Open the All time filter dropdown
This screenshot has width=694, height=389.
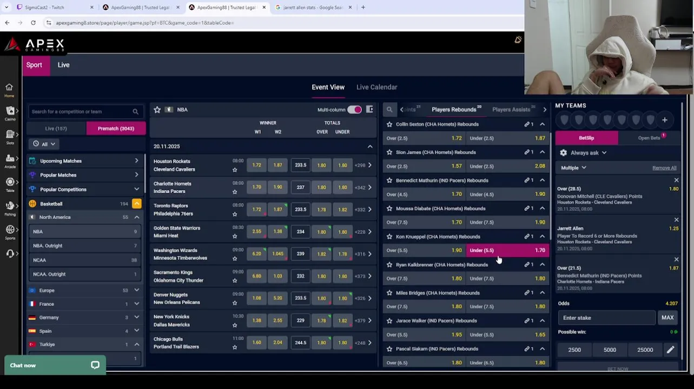click(44, 144)
